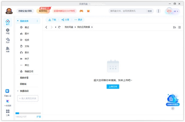Click the 创建企业/团队 button
Viewport: 185px width, 122px height.
coord(25,11)
